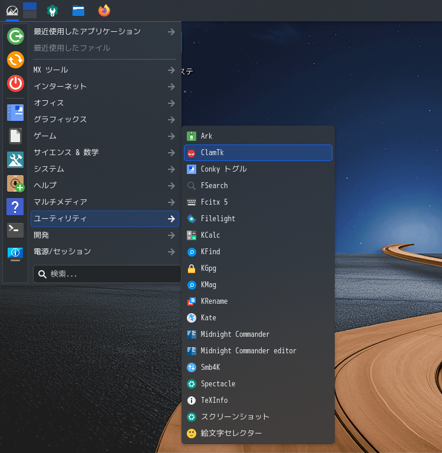Click the Kate editor icon
The height and width of the screenshot is (453, 442).
192,318
